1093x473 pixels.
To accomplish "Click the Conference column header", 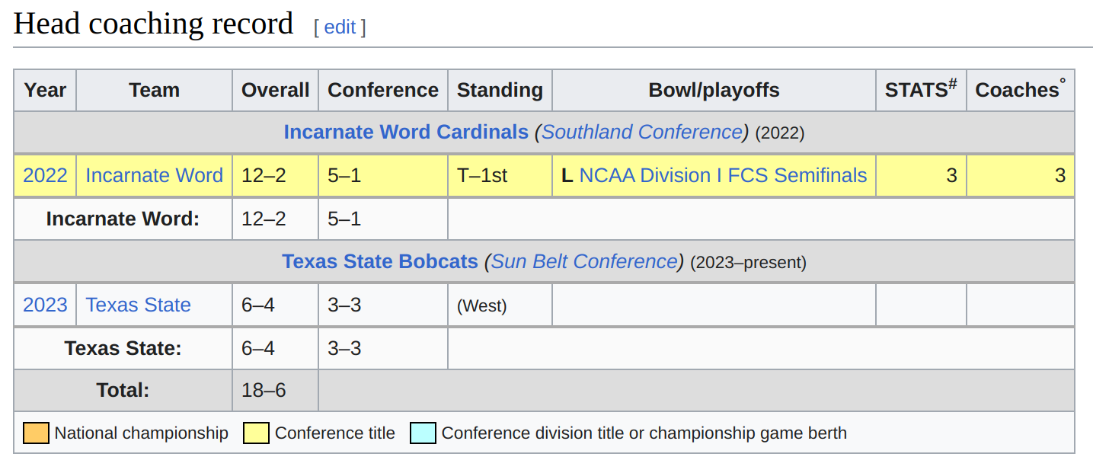I will (383, 90).
